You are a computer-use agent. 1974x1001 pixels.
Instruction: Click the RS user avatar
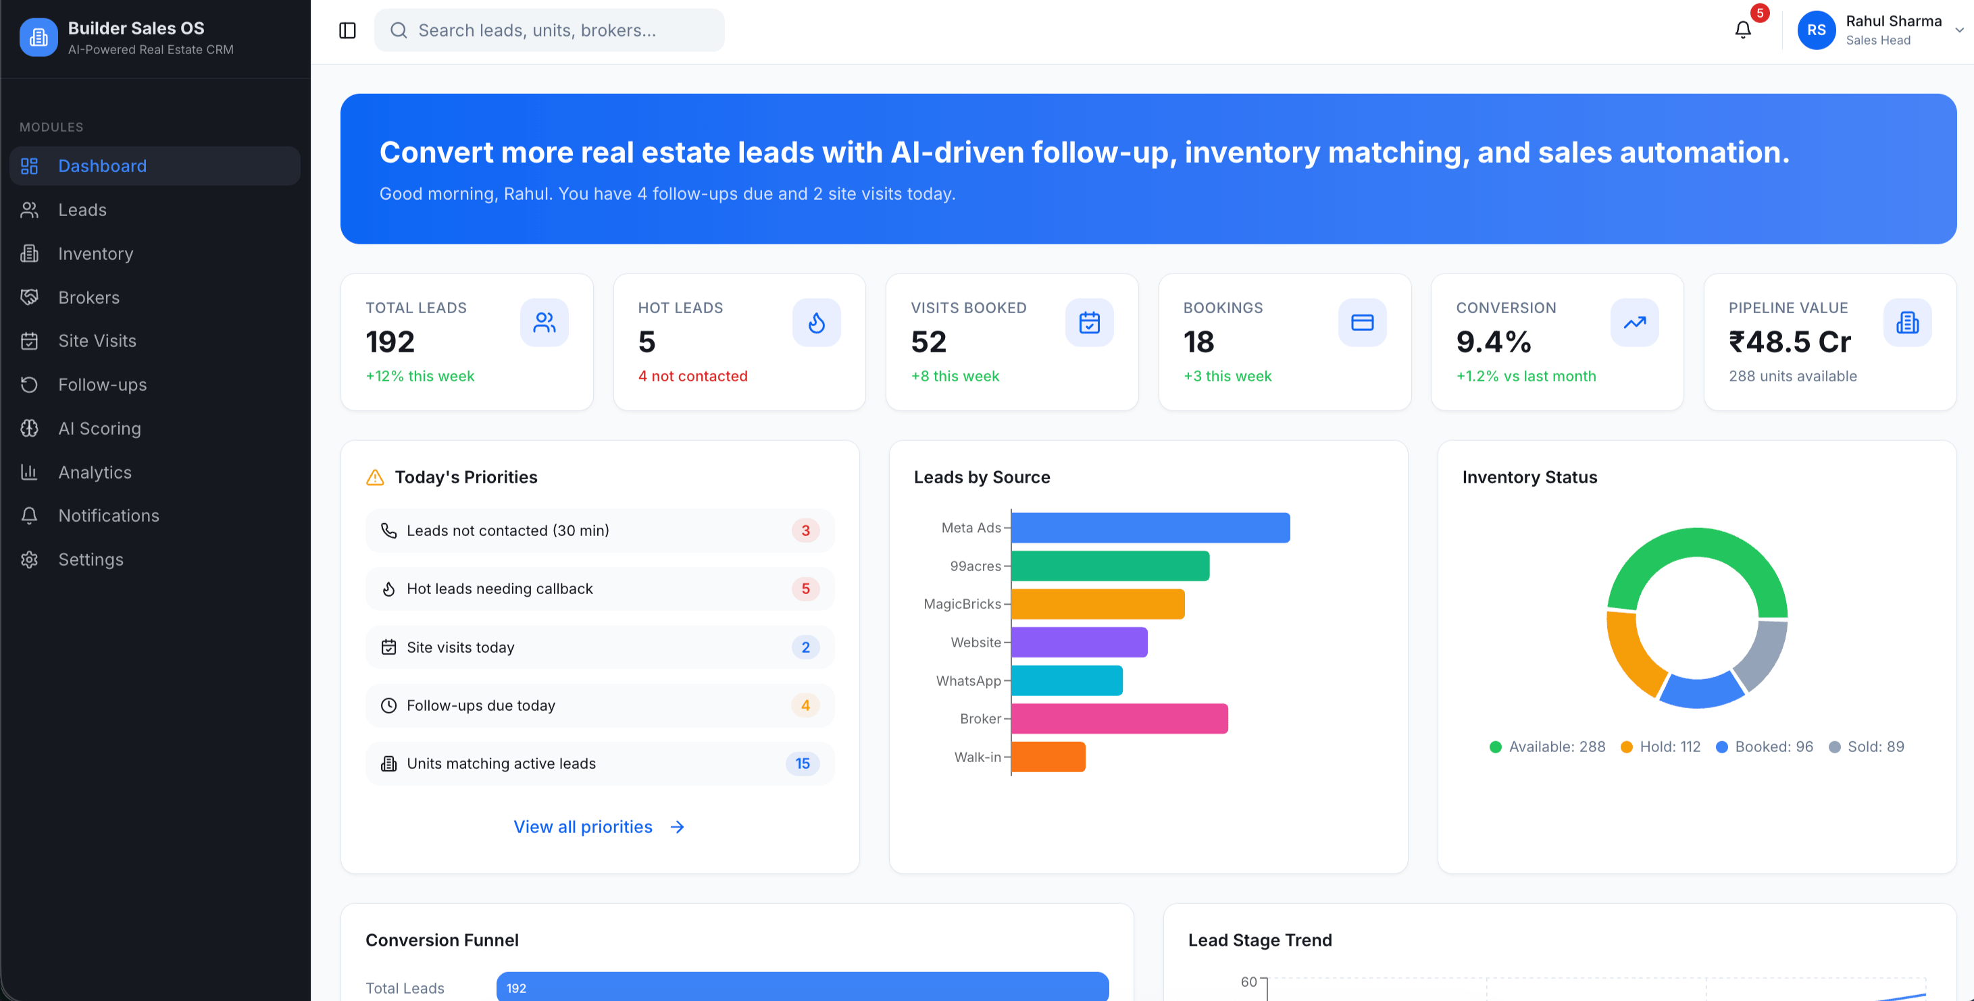(x=1816, y=30)
